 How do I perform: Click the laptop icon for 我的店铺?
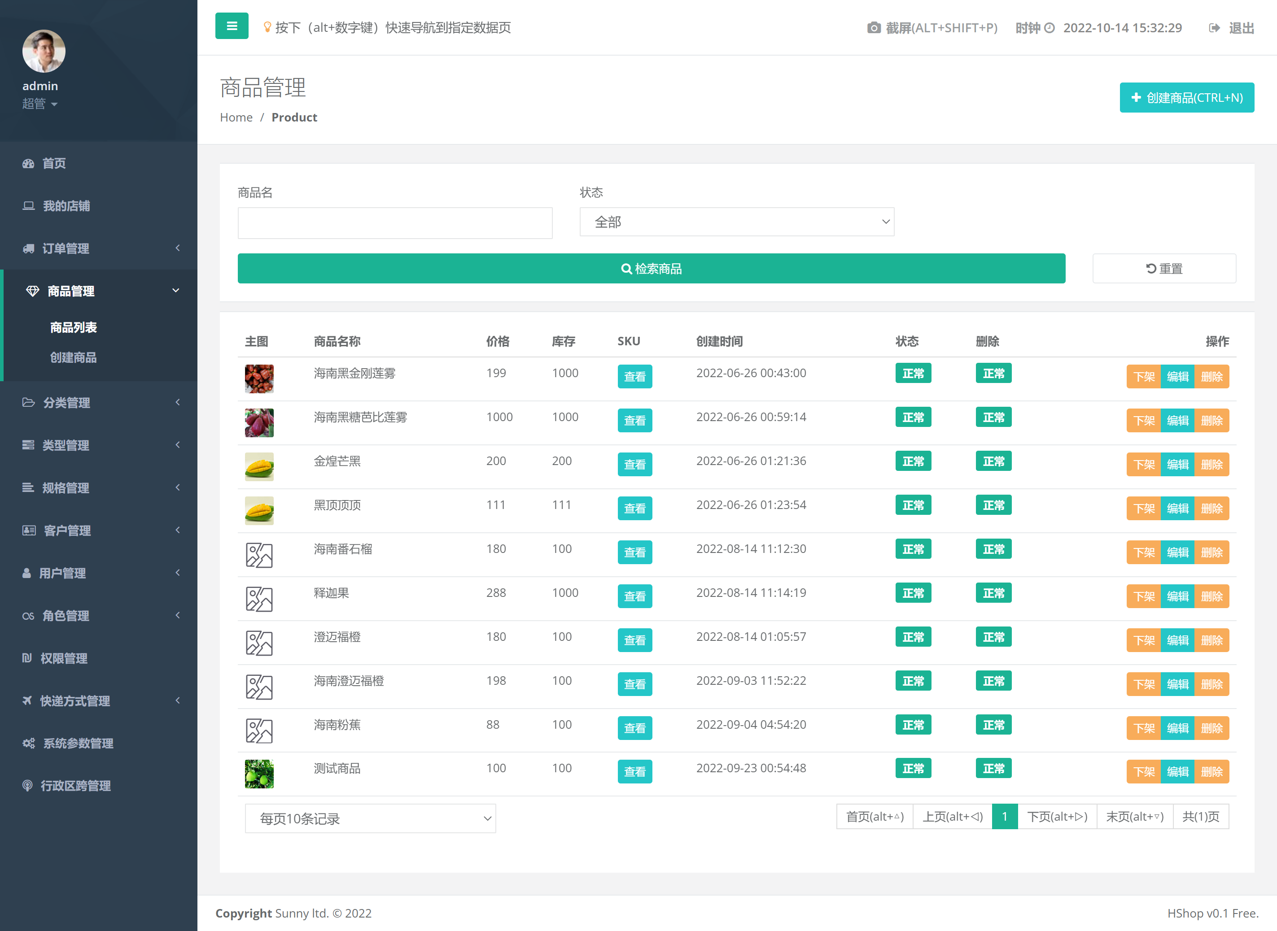[28, 206]
